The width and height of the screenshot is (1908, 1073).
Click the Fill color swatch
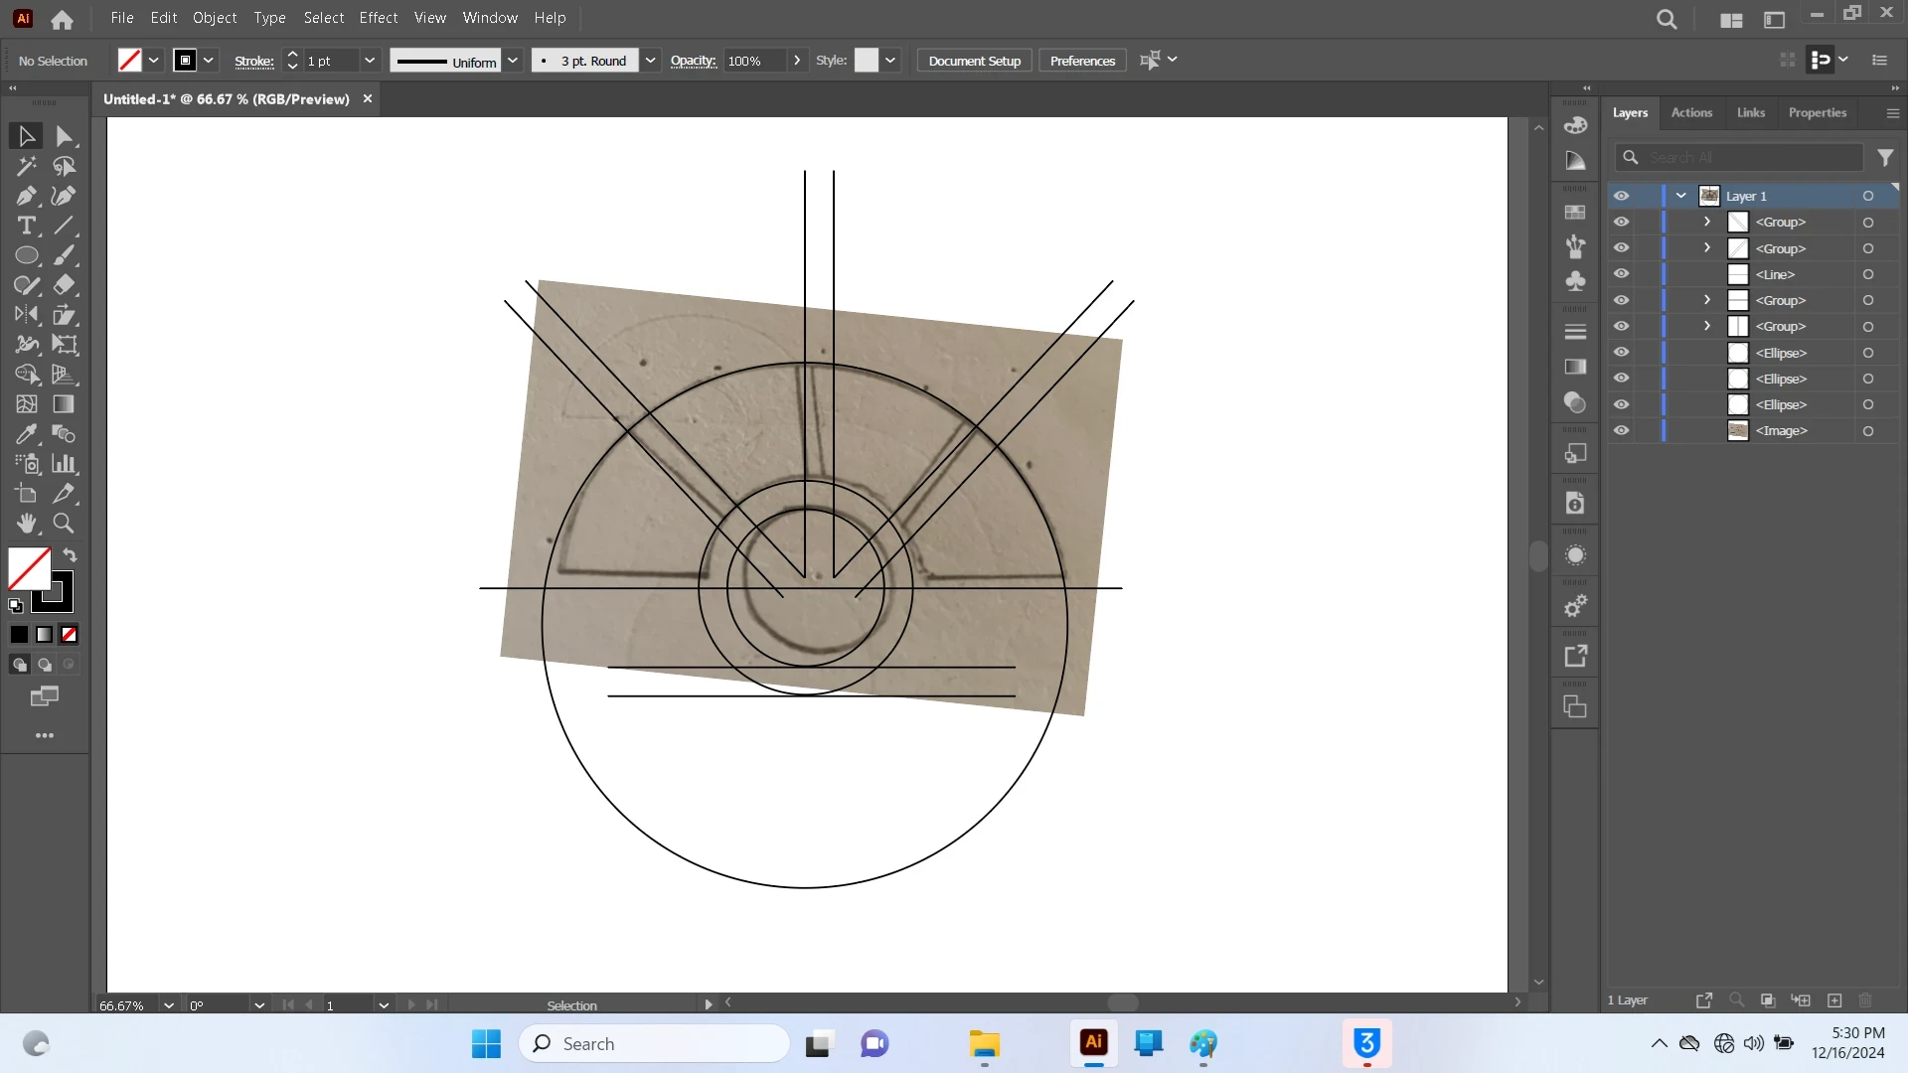pos(29,568)
